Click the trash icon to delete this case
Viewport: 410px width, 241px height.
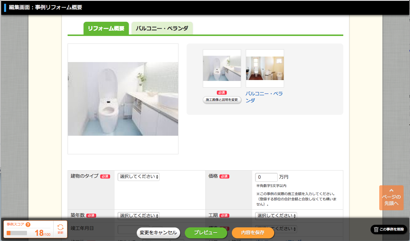coord(376,229)
